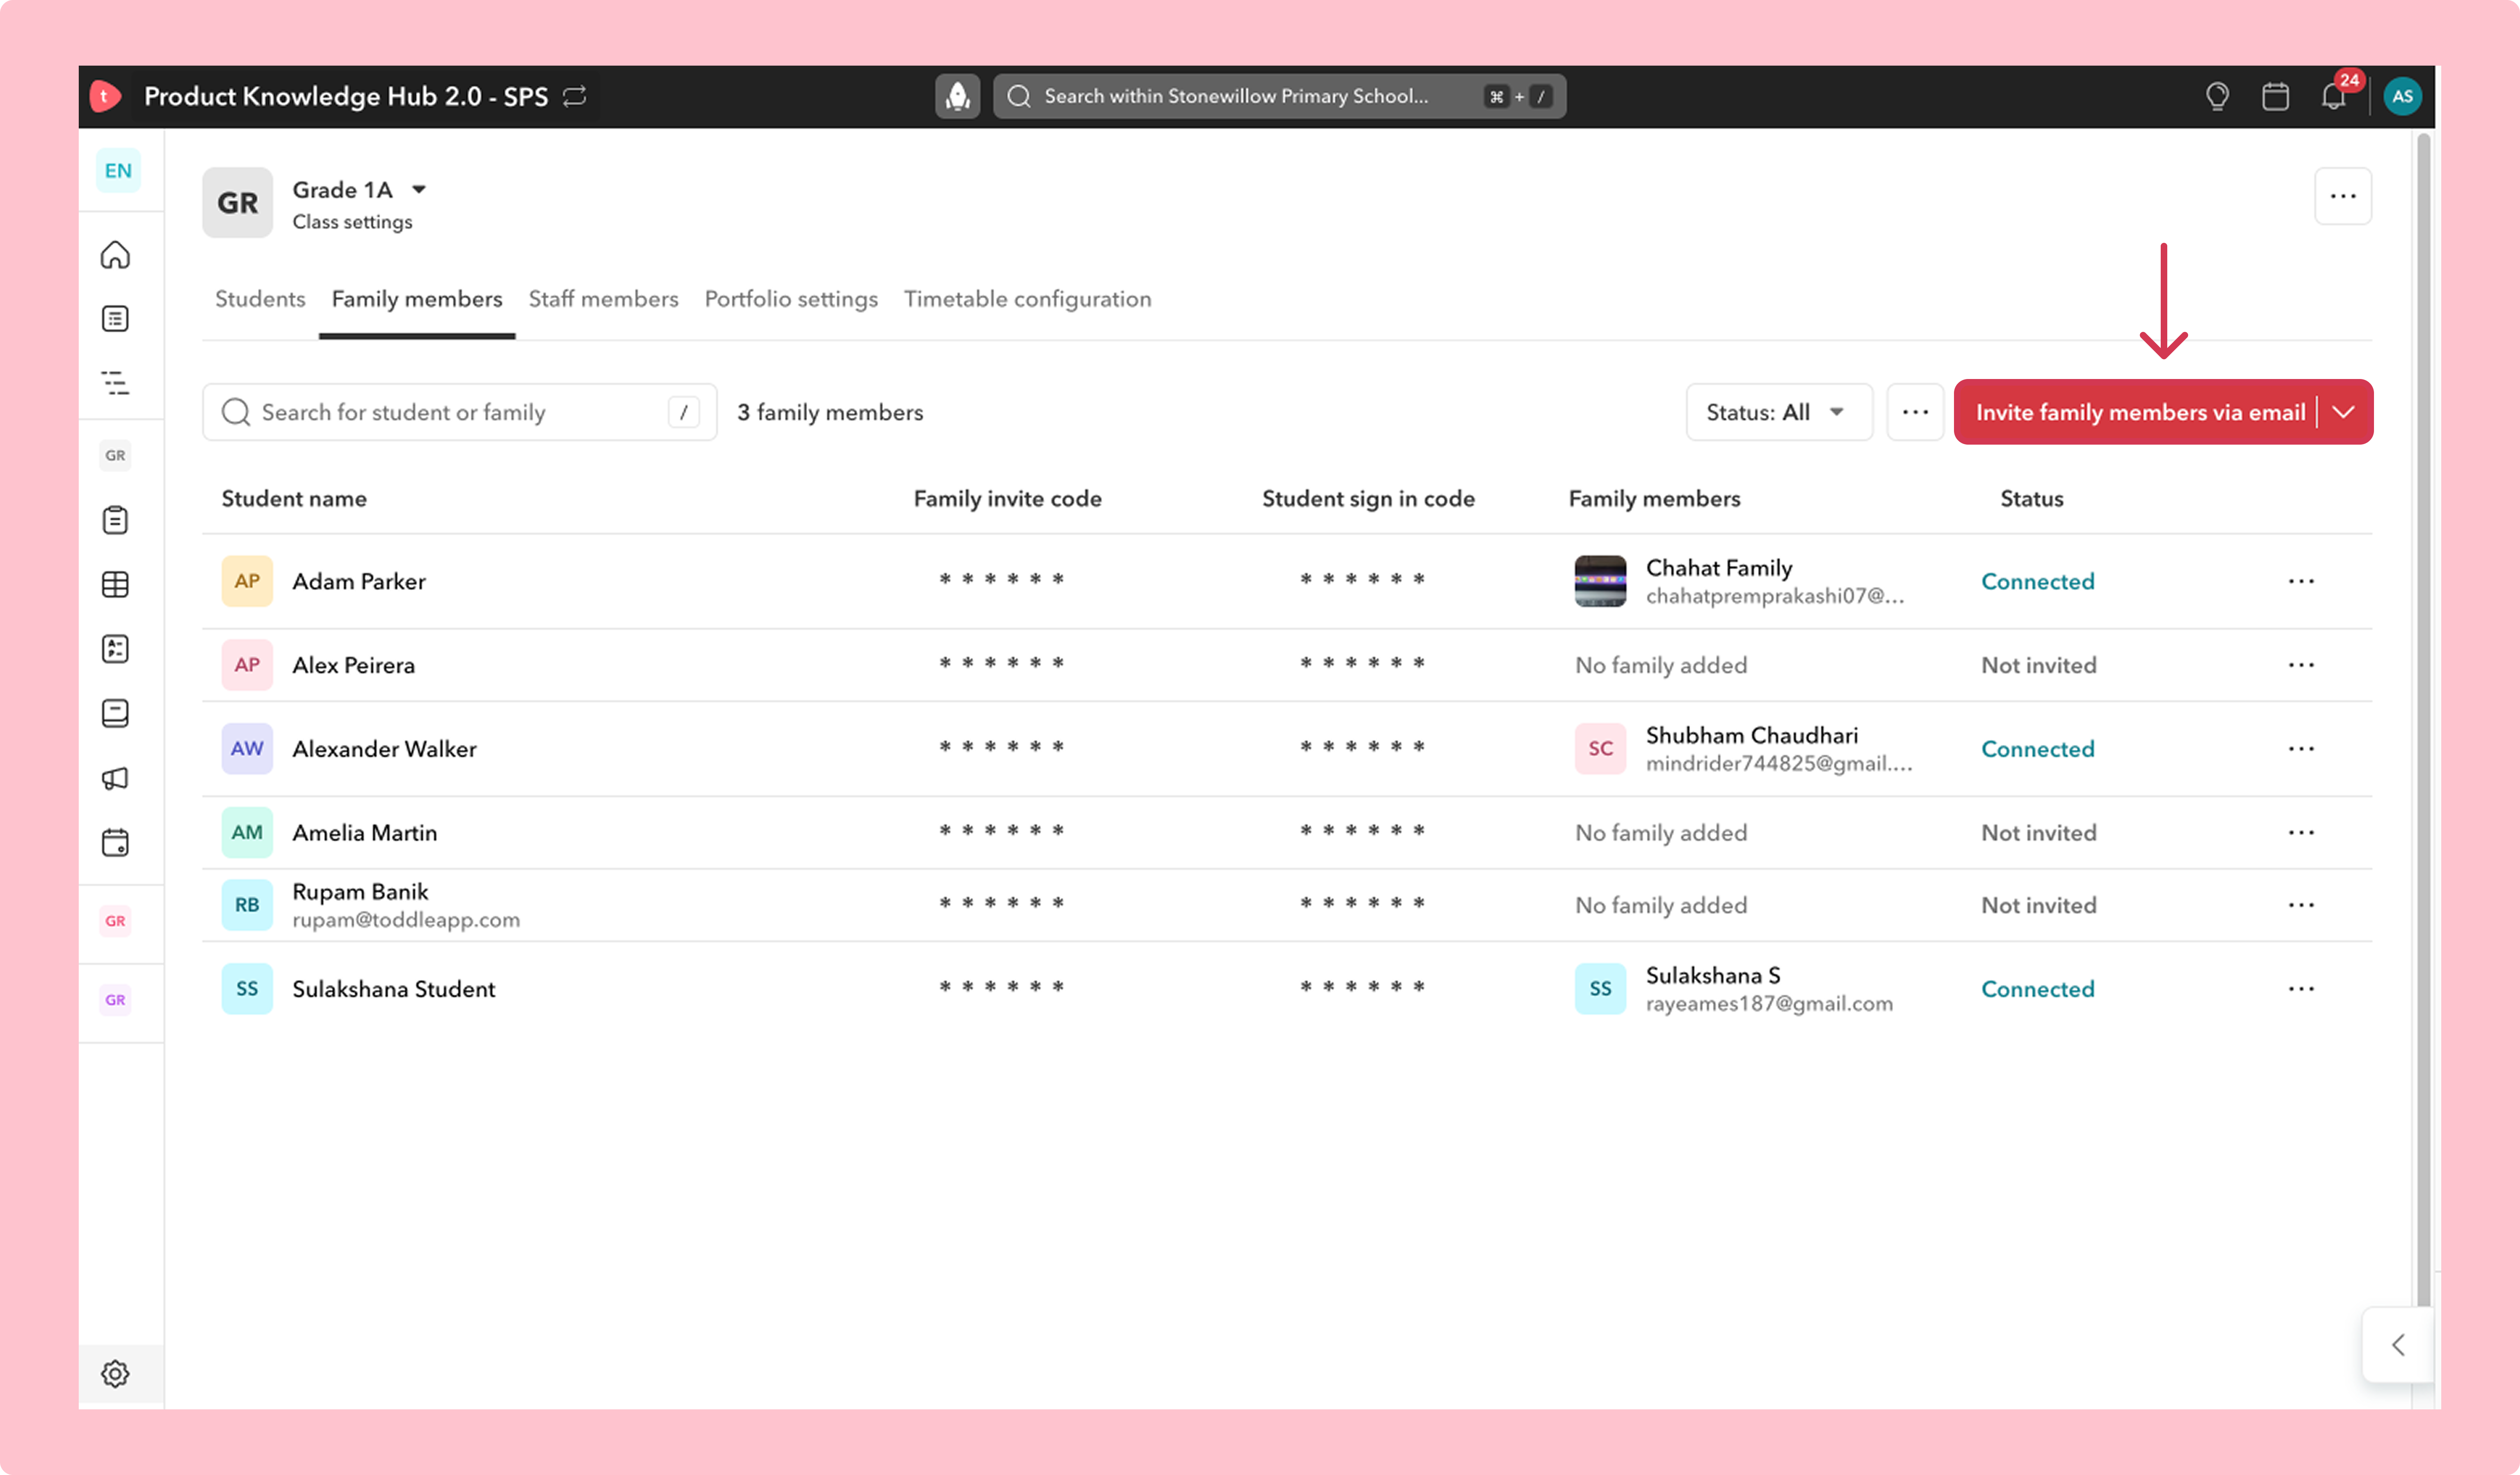The height and width of the screenshot is (1475, 2520).
Task: Open more options for Rupam Banik row
Action: click(x=2301, y=905)
